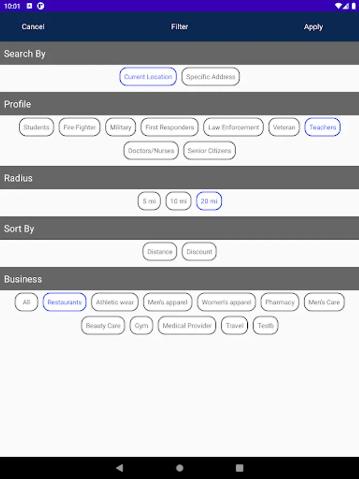This screenshot has width=359, height=479.
Task: Tap the Android home circle icon
Action: pyautogui.click(x=180, y=468)
